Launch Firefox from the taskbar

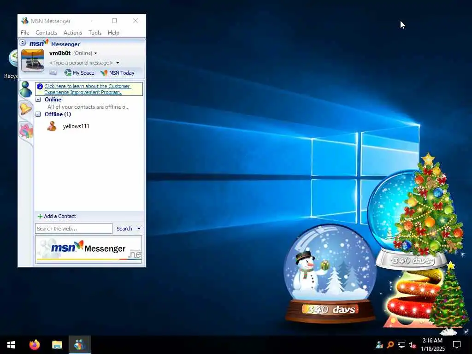[35, 344]
